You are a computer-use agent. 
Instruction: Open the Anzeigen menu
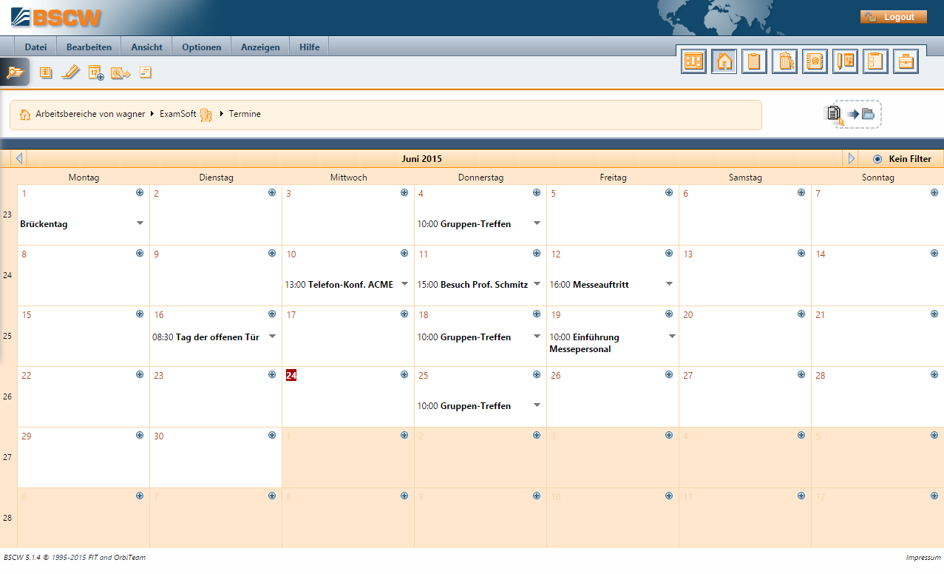click(x=260, y=47)
